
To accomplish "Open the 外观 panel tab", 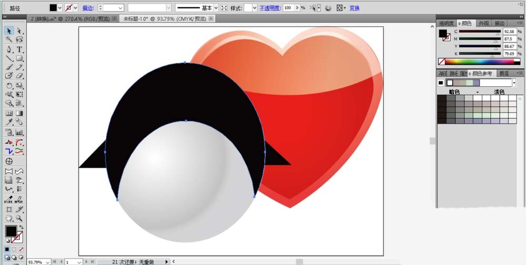I will (484, 23).
